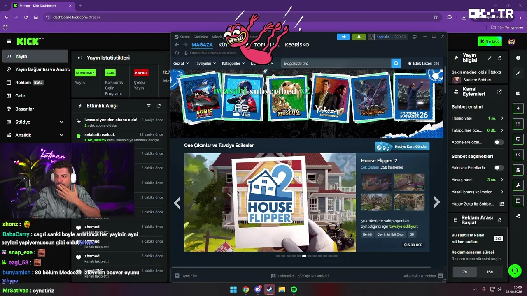
Task: Open the Kick support headset button
Action: 515,270
